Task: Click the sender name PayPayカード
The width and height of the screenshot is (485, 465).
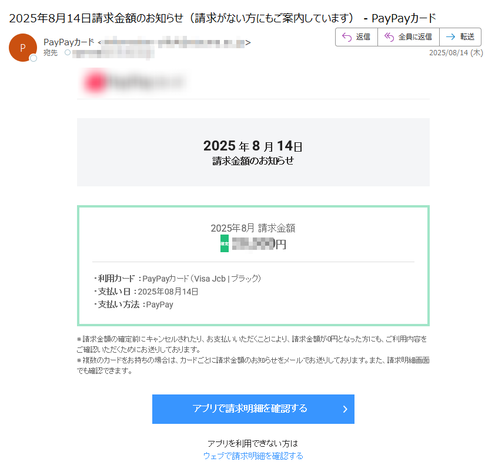Action: pos(69,42)
